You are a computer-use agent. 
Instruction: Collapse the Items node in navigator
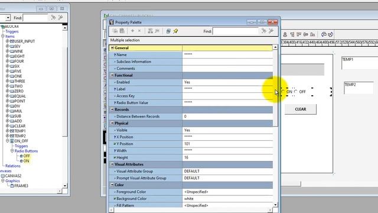point(3,36)
